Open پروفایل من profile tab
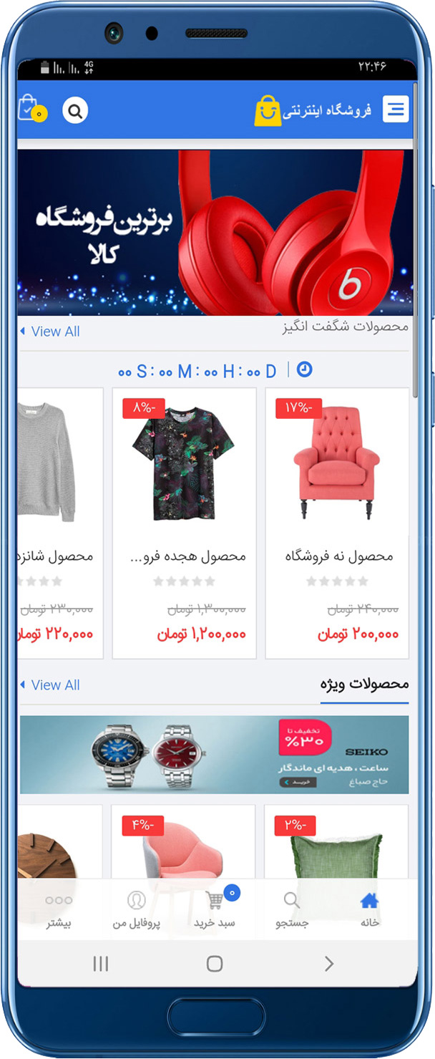This screenshot has height=1059, width=435. tap(136, 910)
